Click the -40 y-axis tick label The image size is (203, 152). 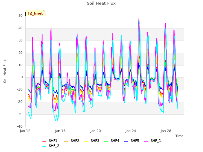[x=20, y=126]
